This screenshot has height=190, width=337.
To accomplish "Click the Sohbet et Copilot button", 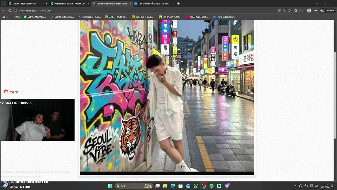I will 328,11.
